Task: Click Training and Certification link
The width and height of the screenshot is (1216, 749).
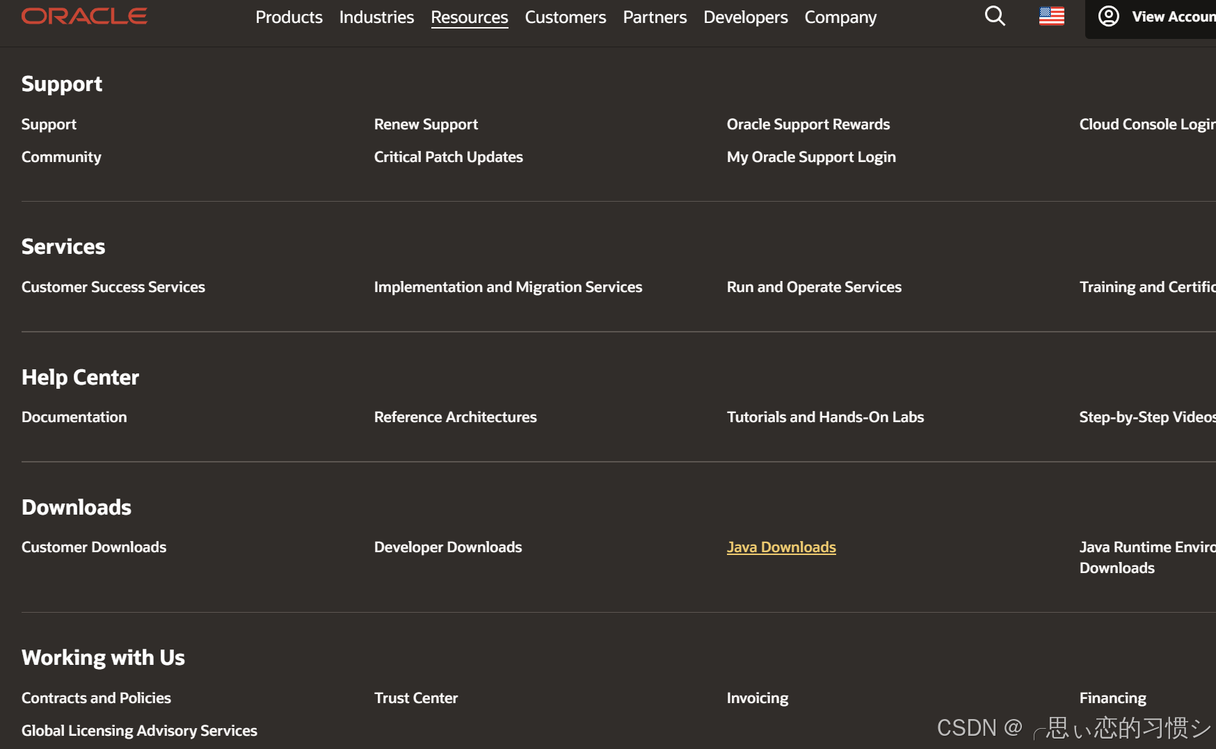Action: pyautogui.click(x=1148, y=287)
